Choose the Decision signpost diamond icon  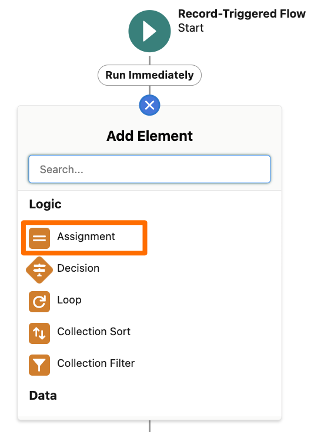[x=39, y=270]
